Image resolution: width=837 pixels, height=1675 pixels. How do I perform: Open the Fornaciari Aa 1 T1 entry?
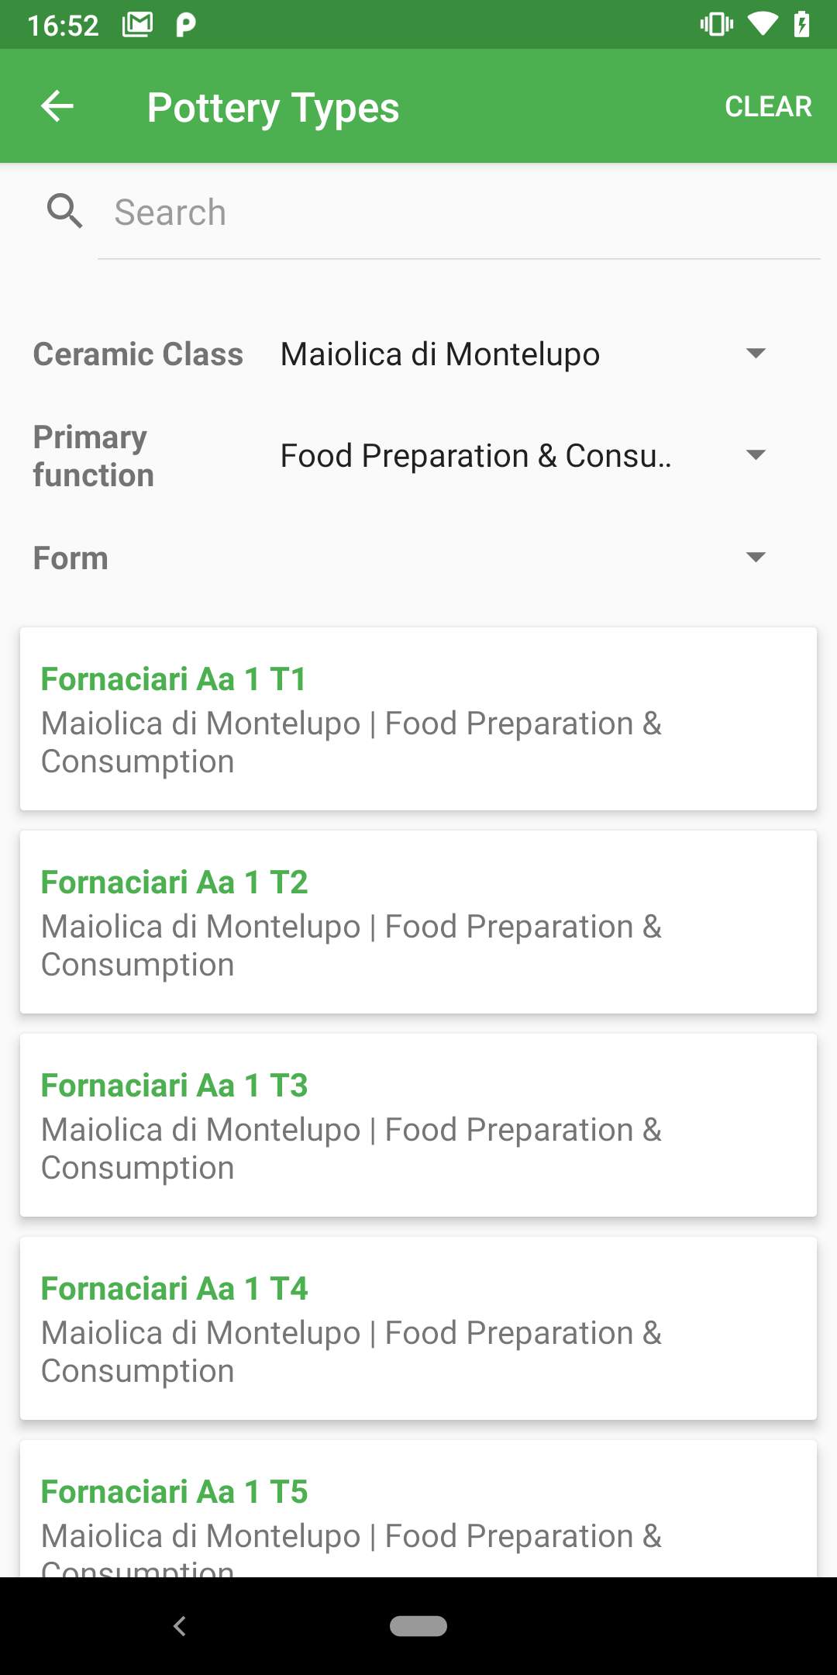[418, 719]
